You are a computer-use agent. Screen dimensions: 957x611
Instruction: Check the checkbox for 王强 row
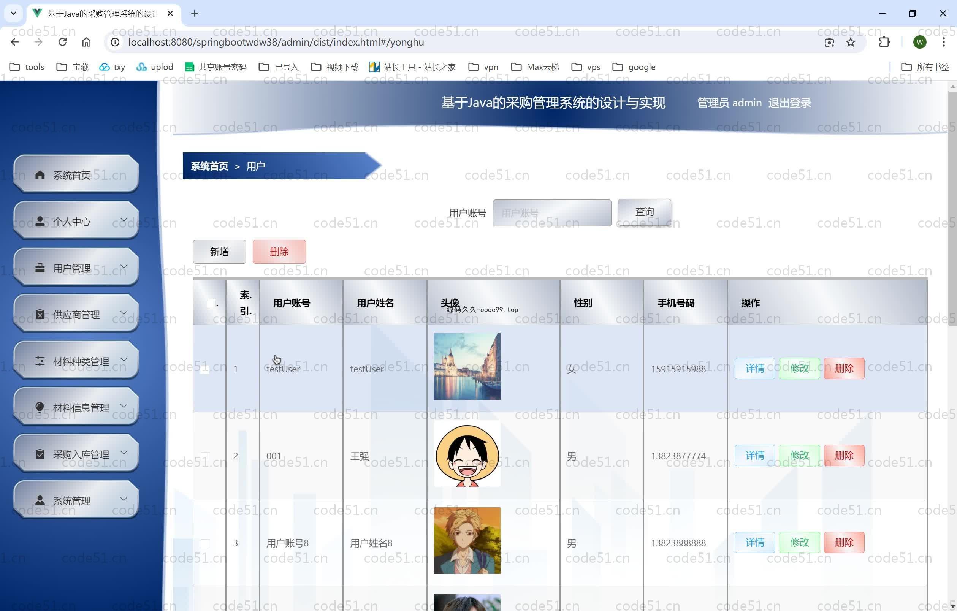click(x=204, y=456)
